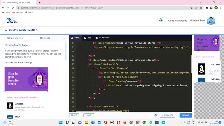The image size is (224, 126).
Task: Fold code at line 20
Action: 75,68
